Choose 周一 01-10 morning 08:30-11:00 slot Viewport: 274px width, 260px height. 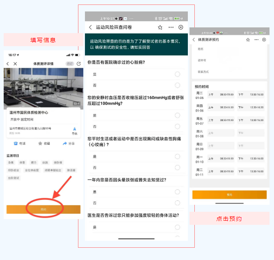pos(221,159)
